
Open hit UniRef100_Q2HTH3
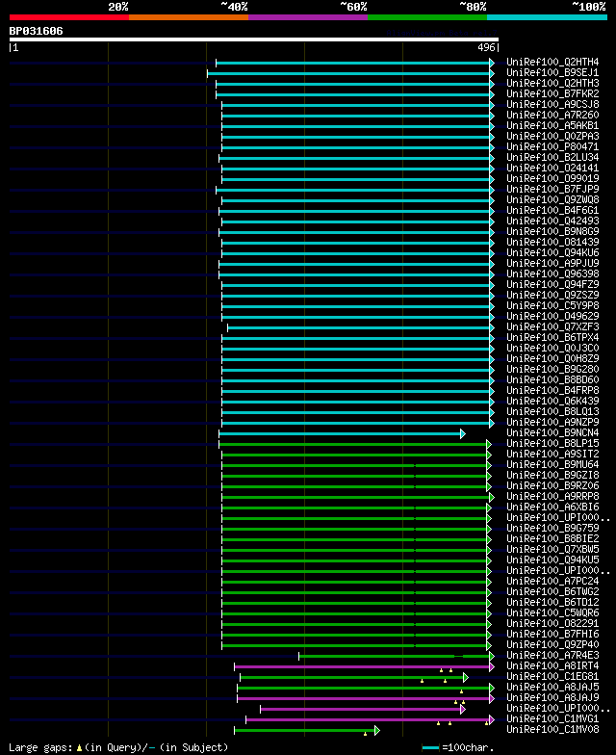click(552, 83)
